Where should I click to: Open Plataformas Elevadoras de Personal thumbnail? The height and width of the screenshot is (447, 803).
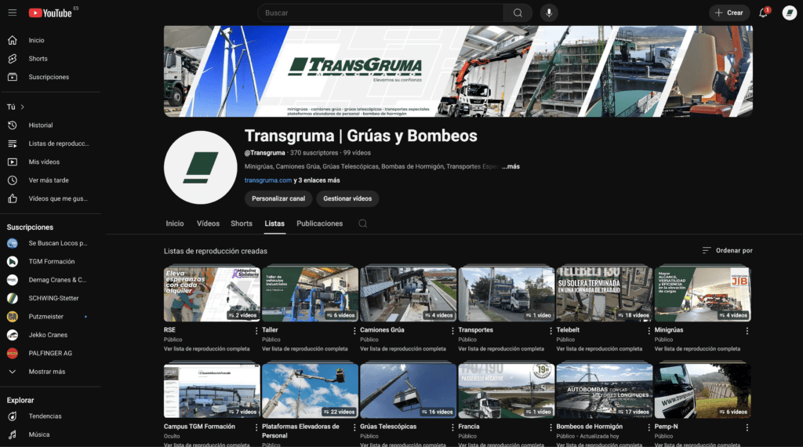coord(310,391)
